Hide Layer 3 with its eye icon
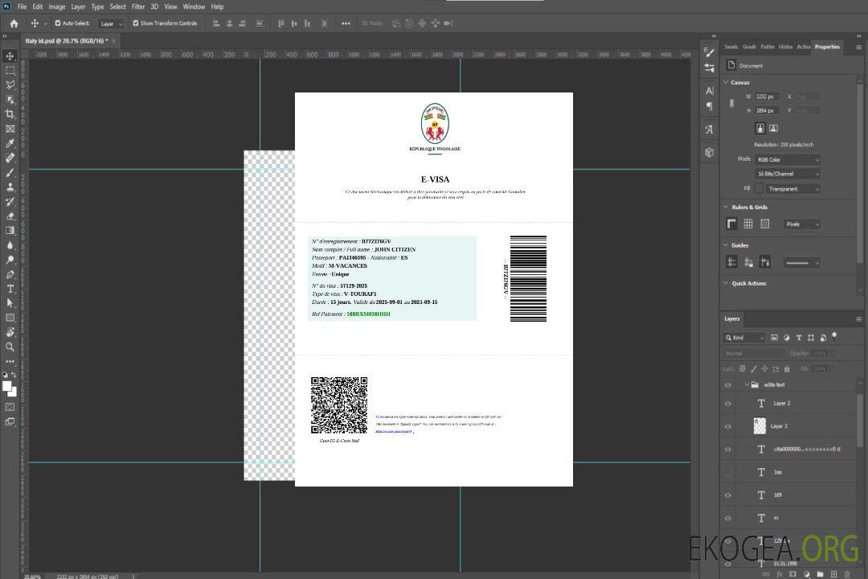The image size is (868, 579). click(728, 426)
